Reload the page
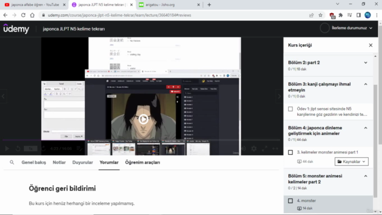 coord(23,15)
